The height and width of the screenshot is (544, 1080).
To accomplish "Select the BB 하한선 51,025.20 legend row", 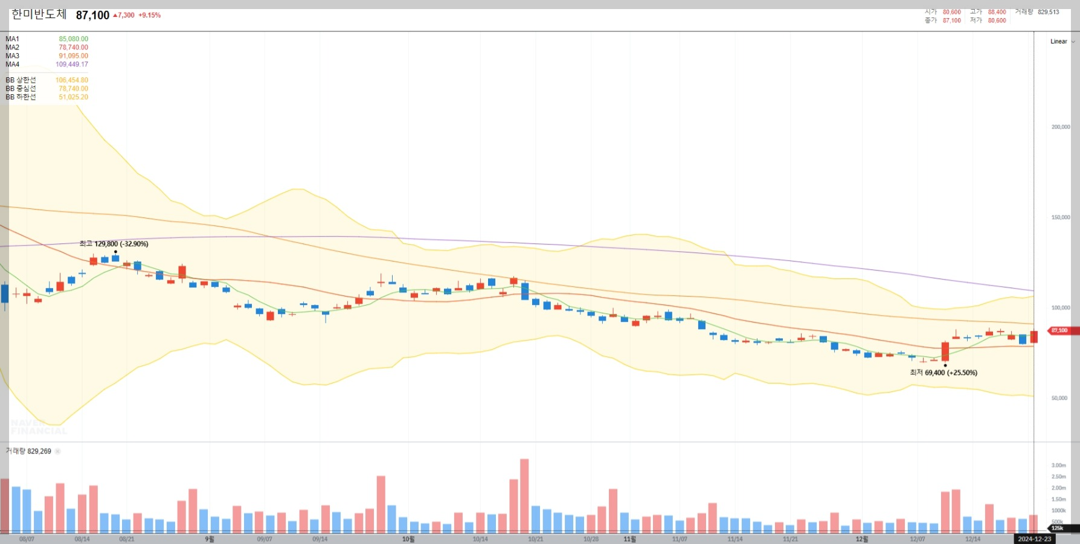I will coord(47,97).
